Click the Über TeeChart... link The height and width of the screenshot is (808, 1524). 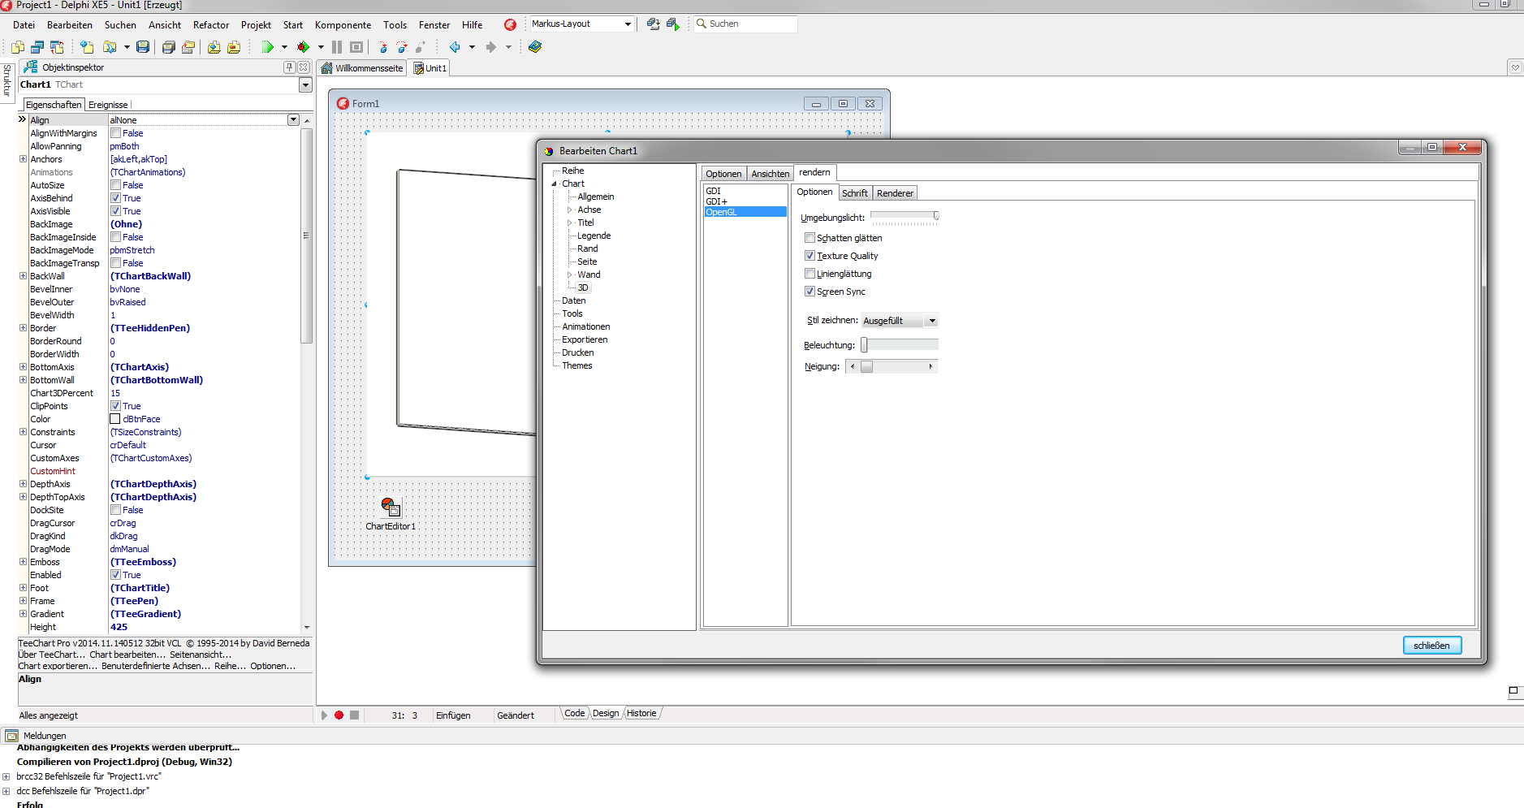point(50,655)
